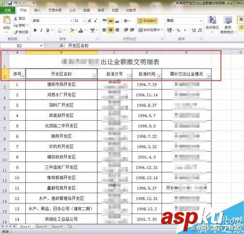Click the Undo arrow icon
Viewport: 244px width, 234px height.
pyautogui.click(x=16, y=3)
